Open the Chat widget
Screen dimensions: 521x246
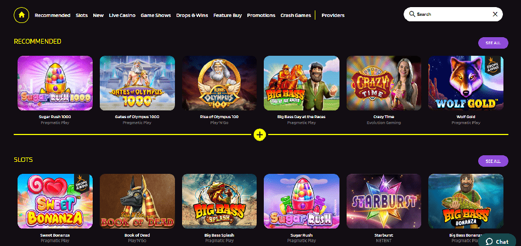[x=497, y=242]
